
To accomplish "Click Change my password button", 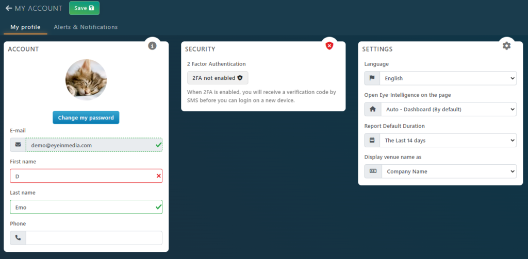I will (86, 118).
